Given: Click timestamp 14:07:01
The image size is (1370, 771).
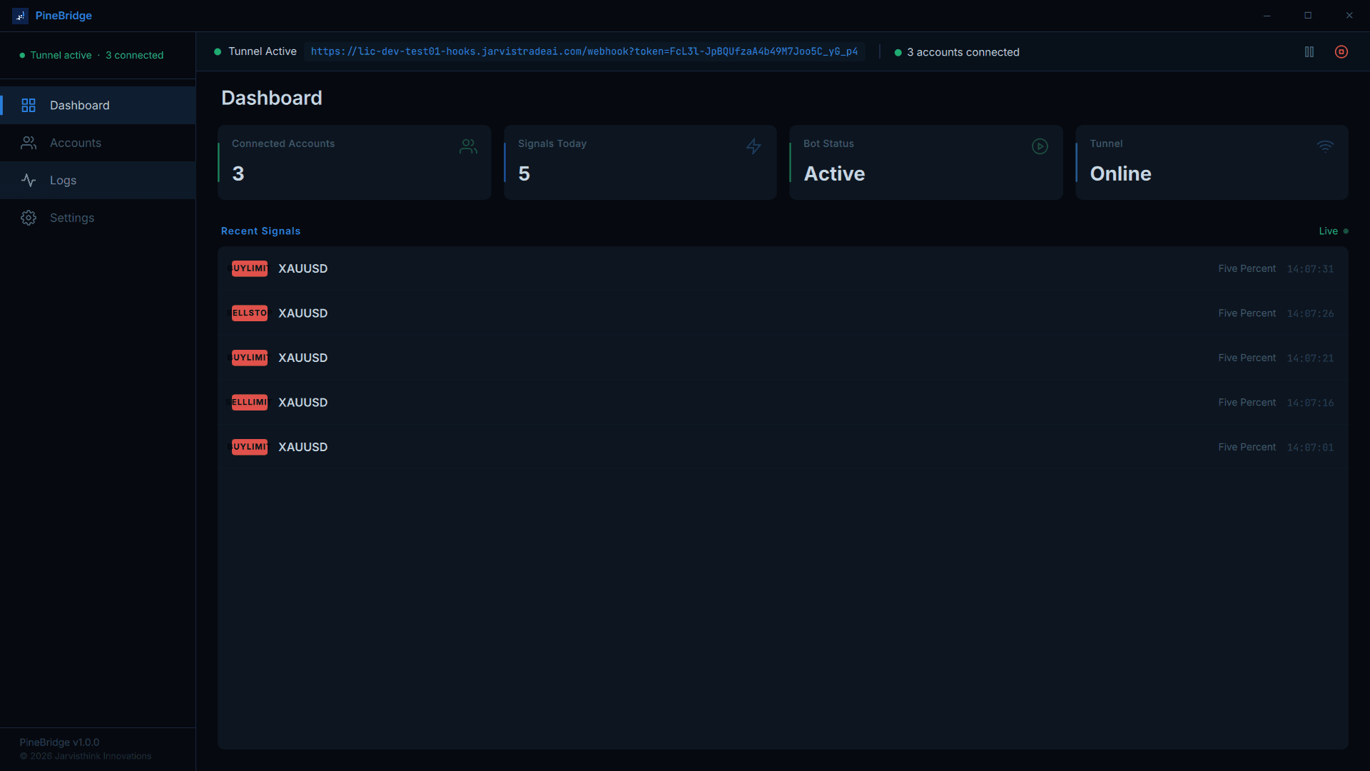Looking at the screenshot, I should (1310, 448).
